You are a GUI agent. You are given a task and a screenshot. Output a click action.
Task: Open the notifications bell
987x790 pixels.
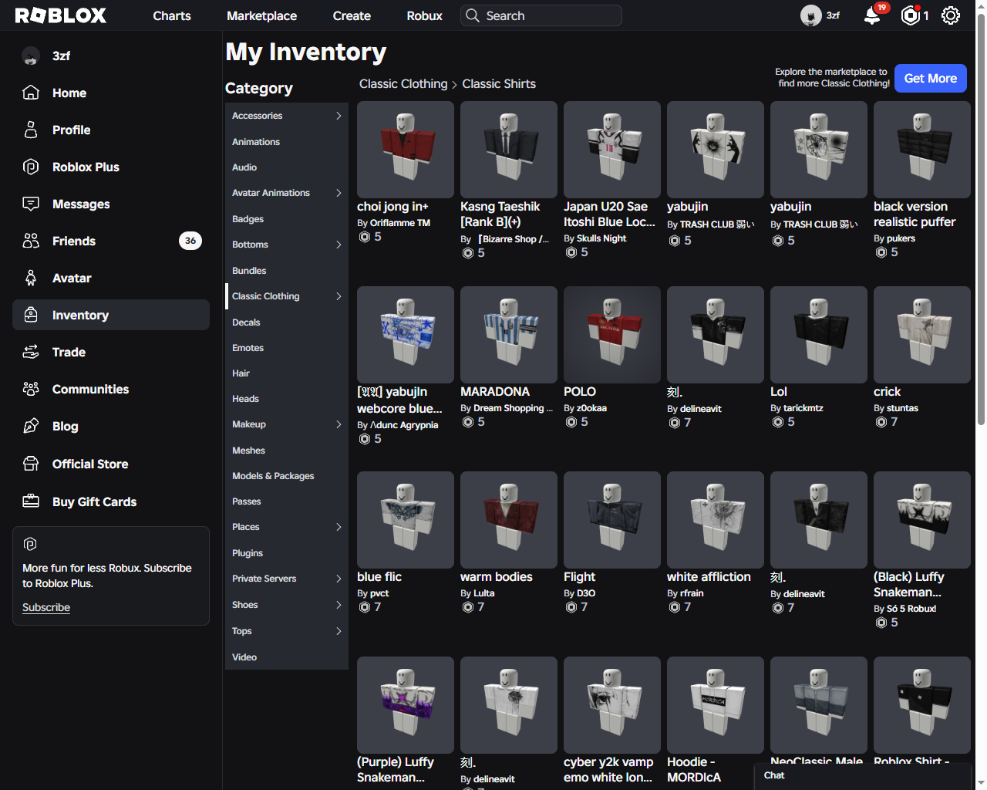click(872, 15)
